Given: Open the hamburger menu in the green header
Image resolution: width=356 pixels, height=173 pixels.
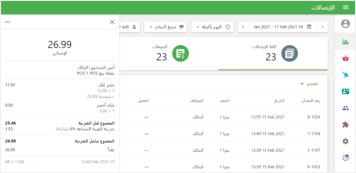Looking at the screenshot, I should 346,8.
